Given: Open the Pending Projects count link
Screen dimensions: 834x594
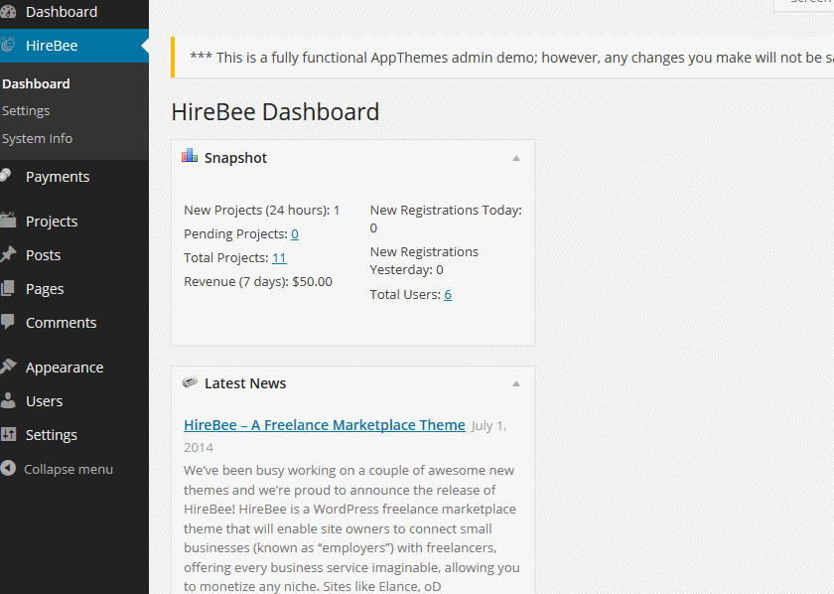Looking at the screenshot, I should 295,233.
